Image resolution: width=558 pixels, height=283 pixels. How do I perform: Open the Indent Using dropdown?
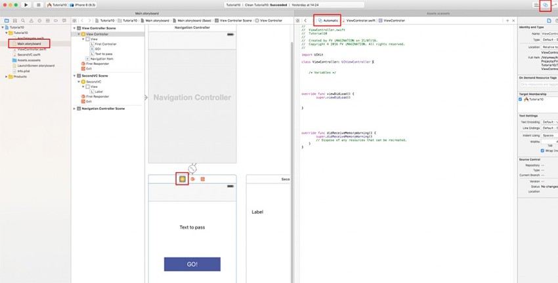[x=549, y=136]
